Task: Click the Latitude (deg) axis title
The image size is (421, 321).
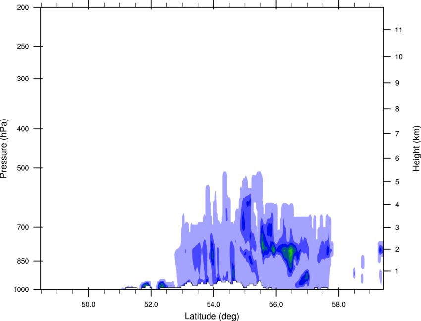Action: (x=213, y=316)
